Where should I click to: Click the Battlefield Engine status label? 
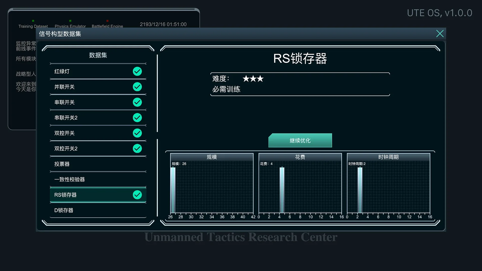(x=107, y=26)
